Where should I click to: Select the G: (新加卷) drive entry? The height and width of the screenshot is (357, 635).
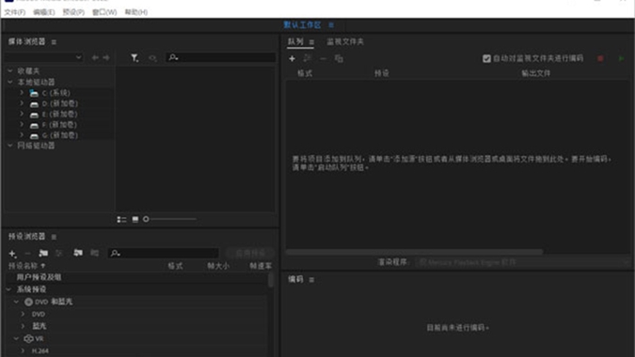(59, 135)
